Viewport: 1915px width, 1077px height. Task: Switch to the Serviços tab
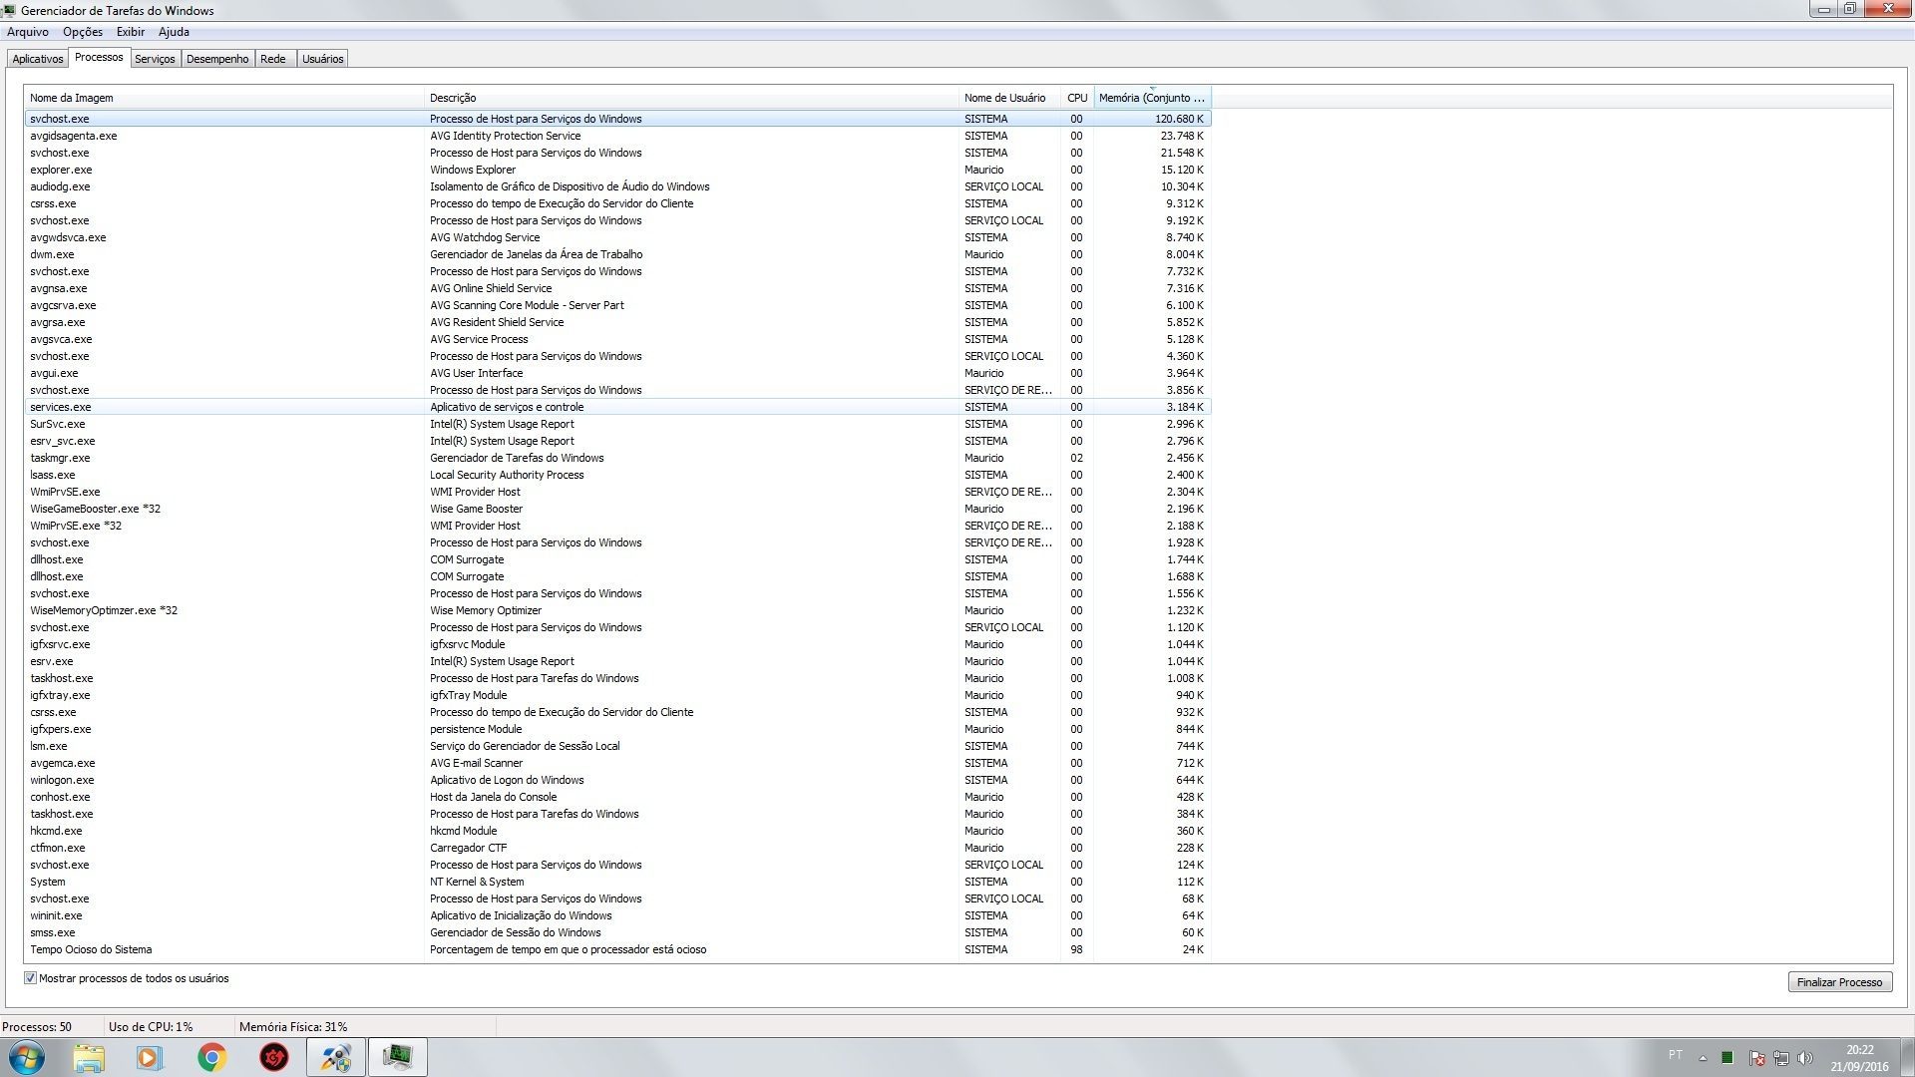(x=155, y=59)
